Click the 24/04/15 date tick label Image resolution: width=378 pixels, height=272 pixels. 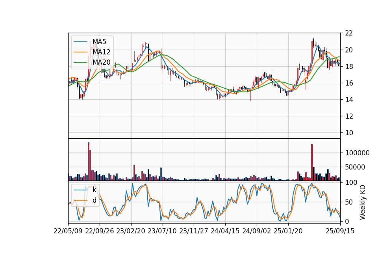pos(225,231)
